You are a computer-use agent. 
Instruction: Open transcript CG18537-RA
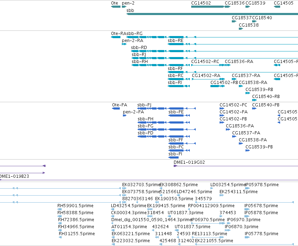coord(234,79)
